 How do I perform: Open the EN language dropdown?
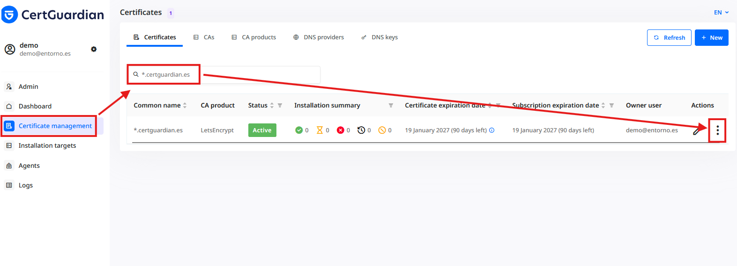(x=721, y=13)
